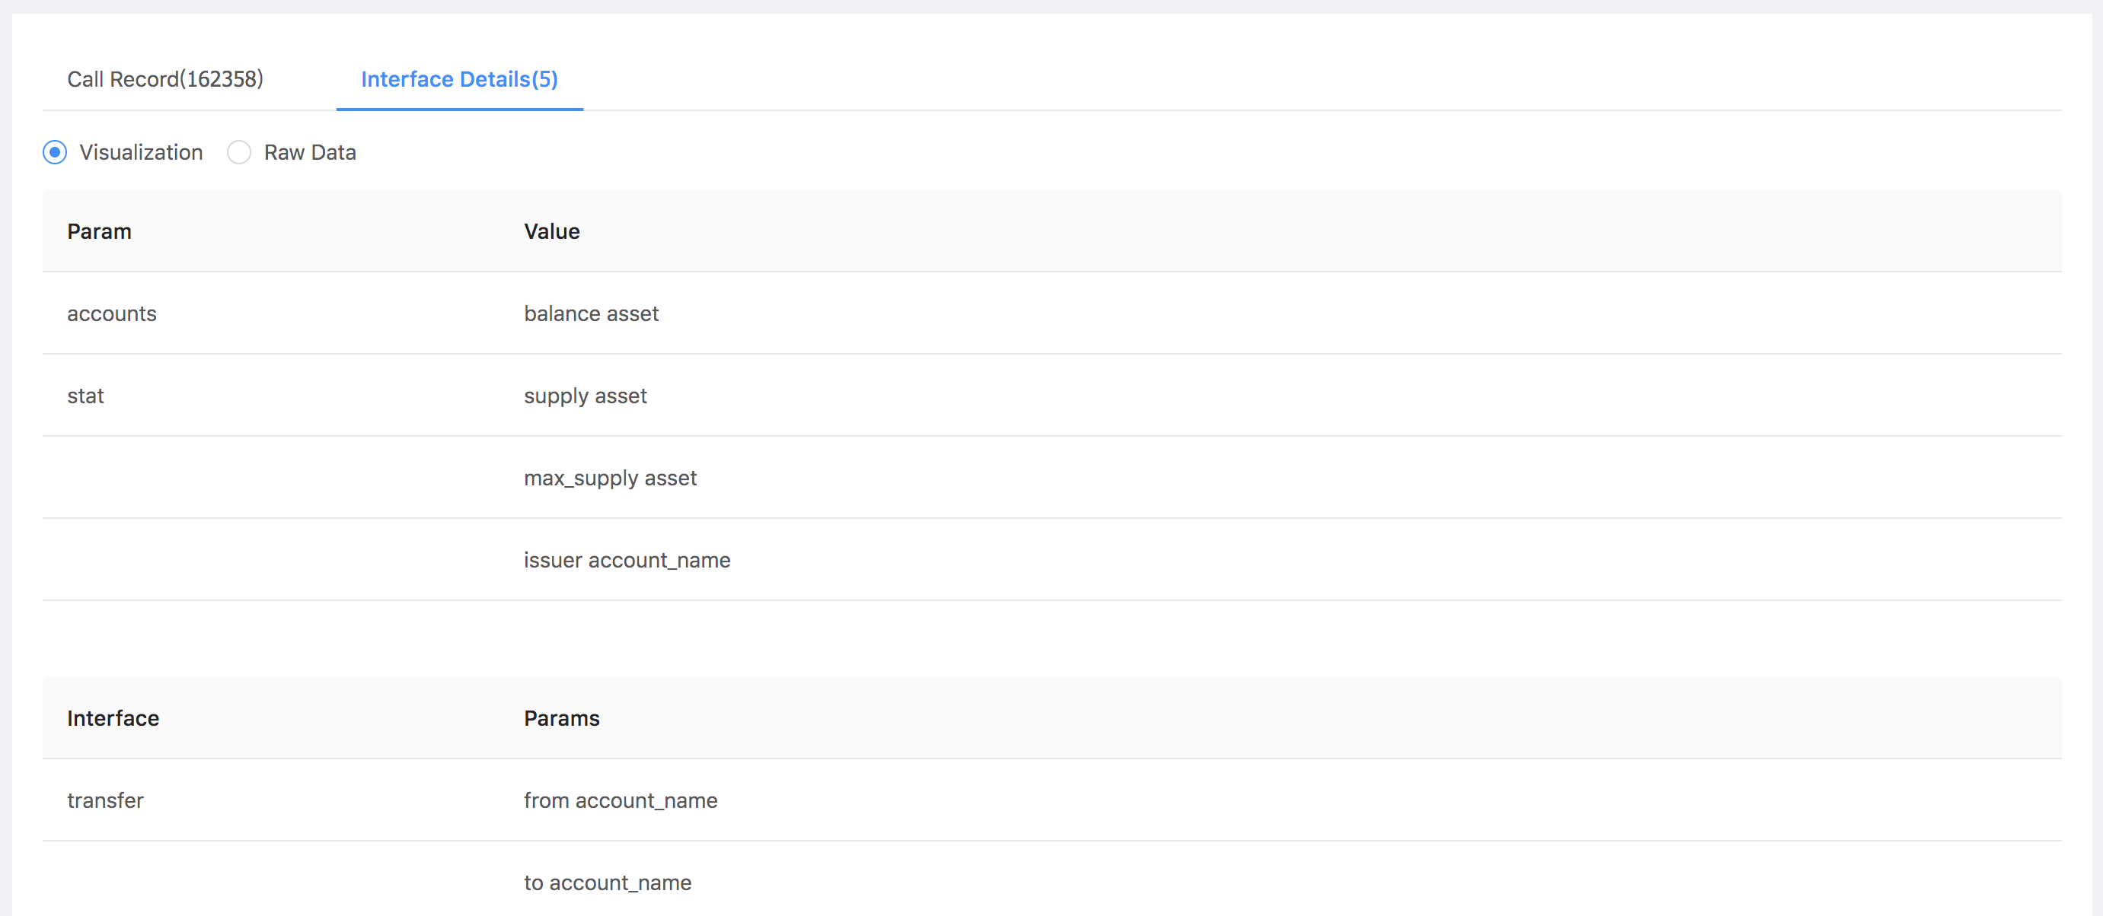
Task: Click the issuer account_name value
Action: click(x=627, y=561)
